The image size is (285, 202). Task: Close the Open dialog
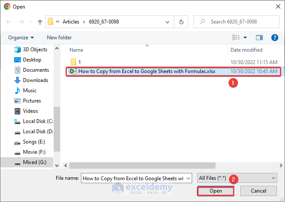[278, 6]
